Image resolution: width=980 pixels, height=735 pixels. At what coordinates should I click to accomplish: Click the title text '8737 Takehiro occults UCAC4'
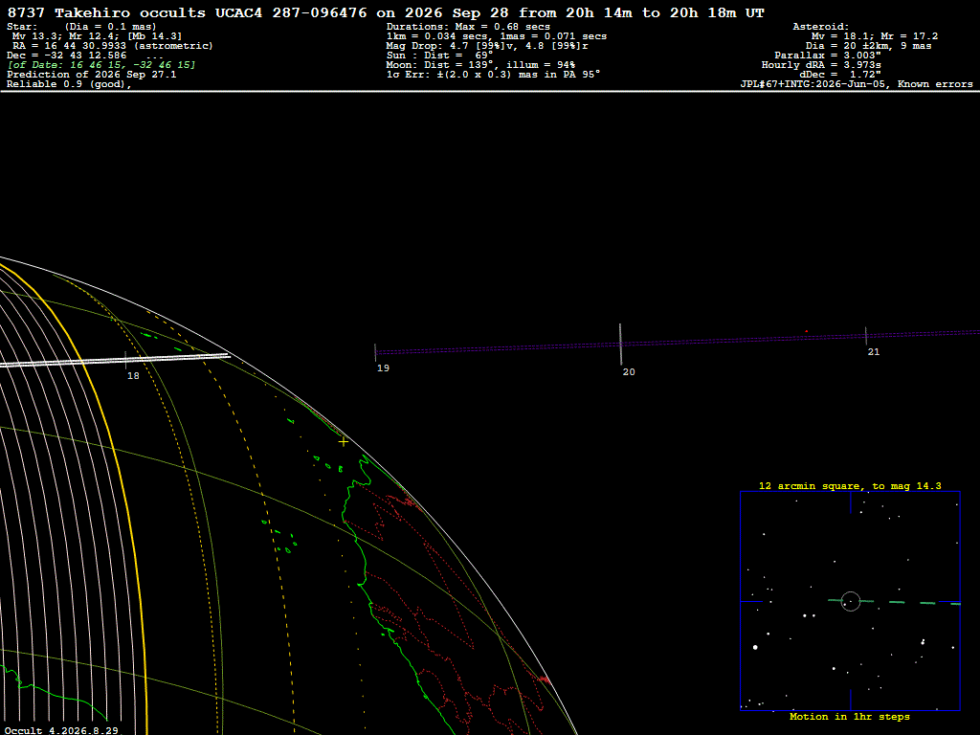tap(135, 12)
